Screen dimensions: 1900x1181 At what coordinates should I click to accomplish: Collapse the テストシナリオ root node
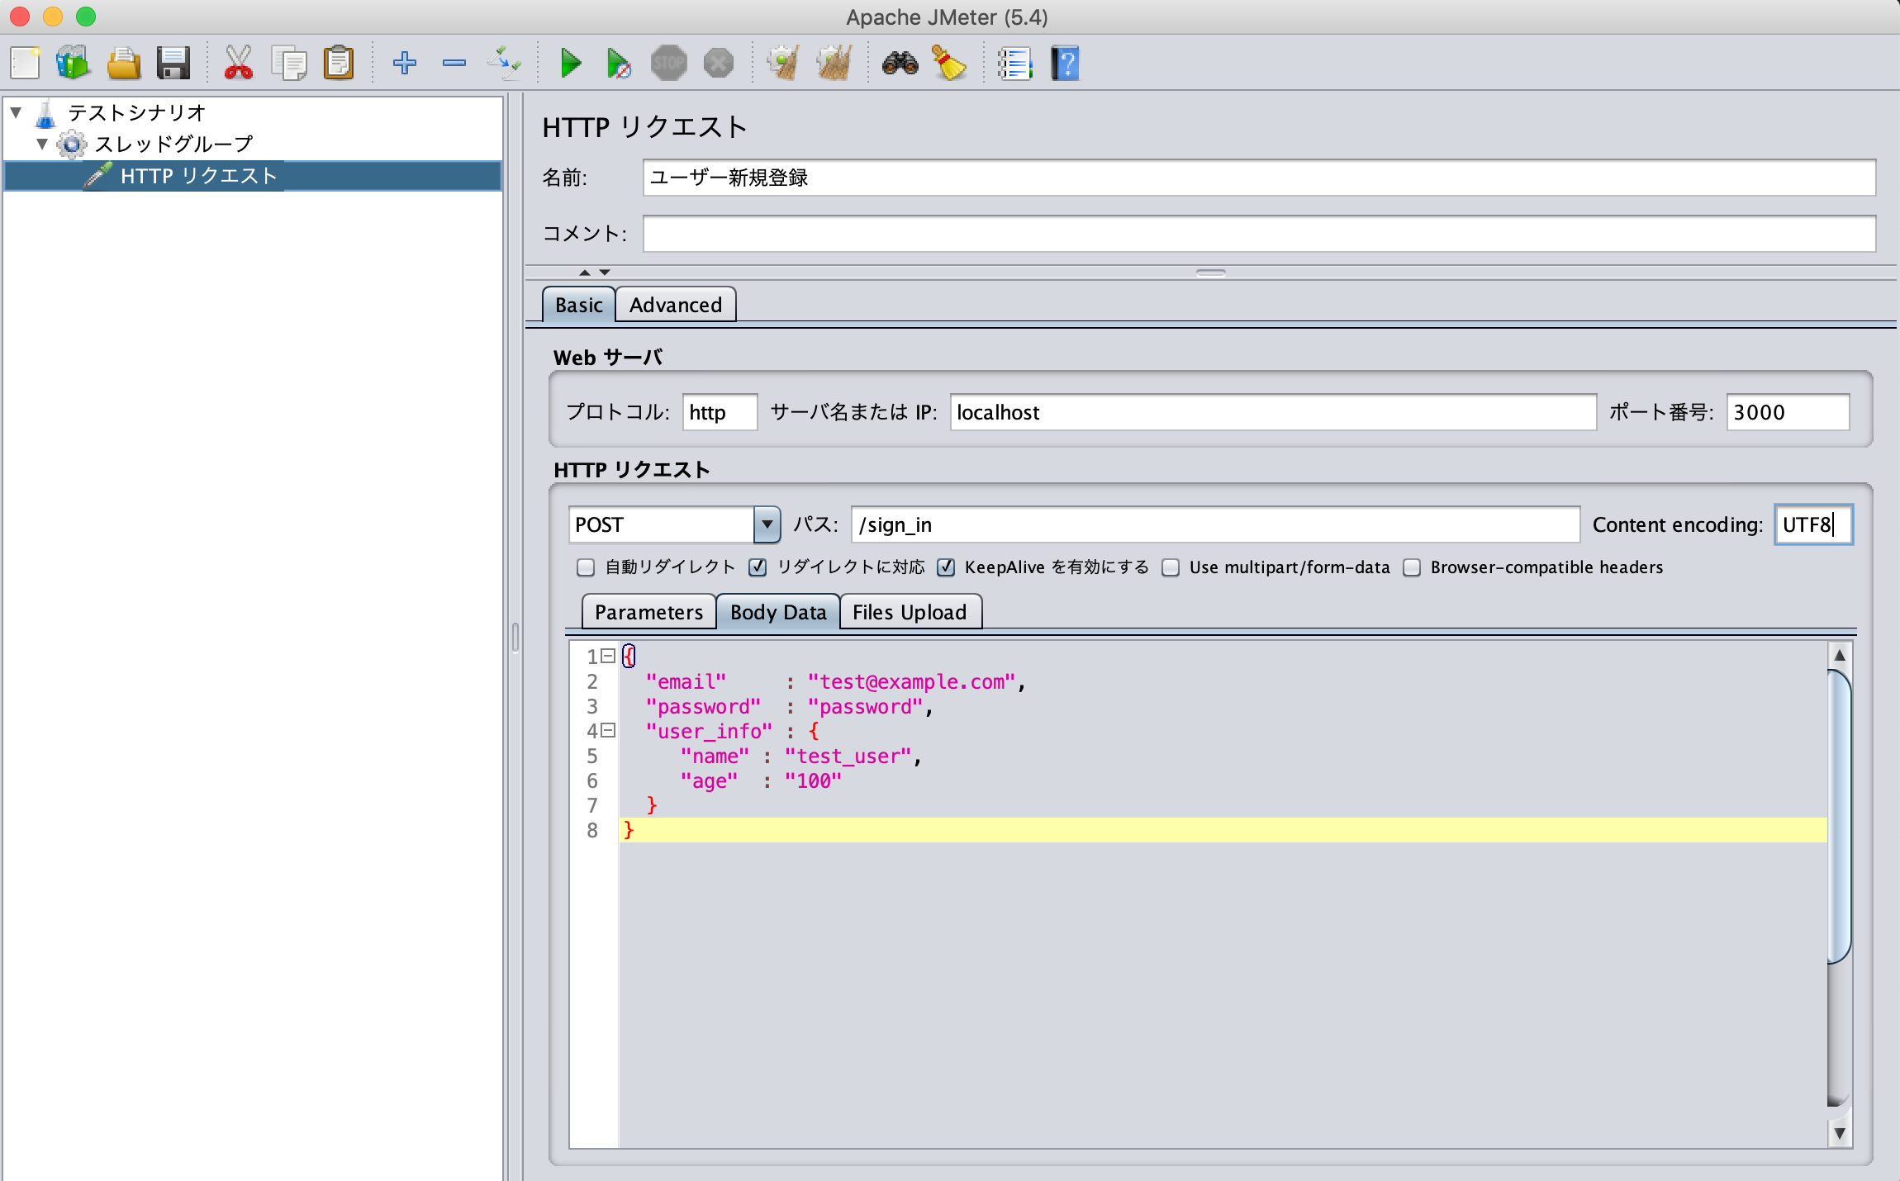tap(16, 112)
